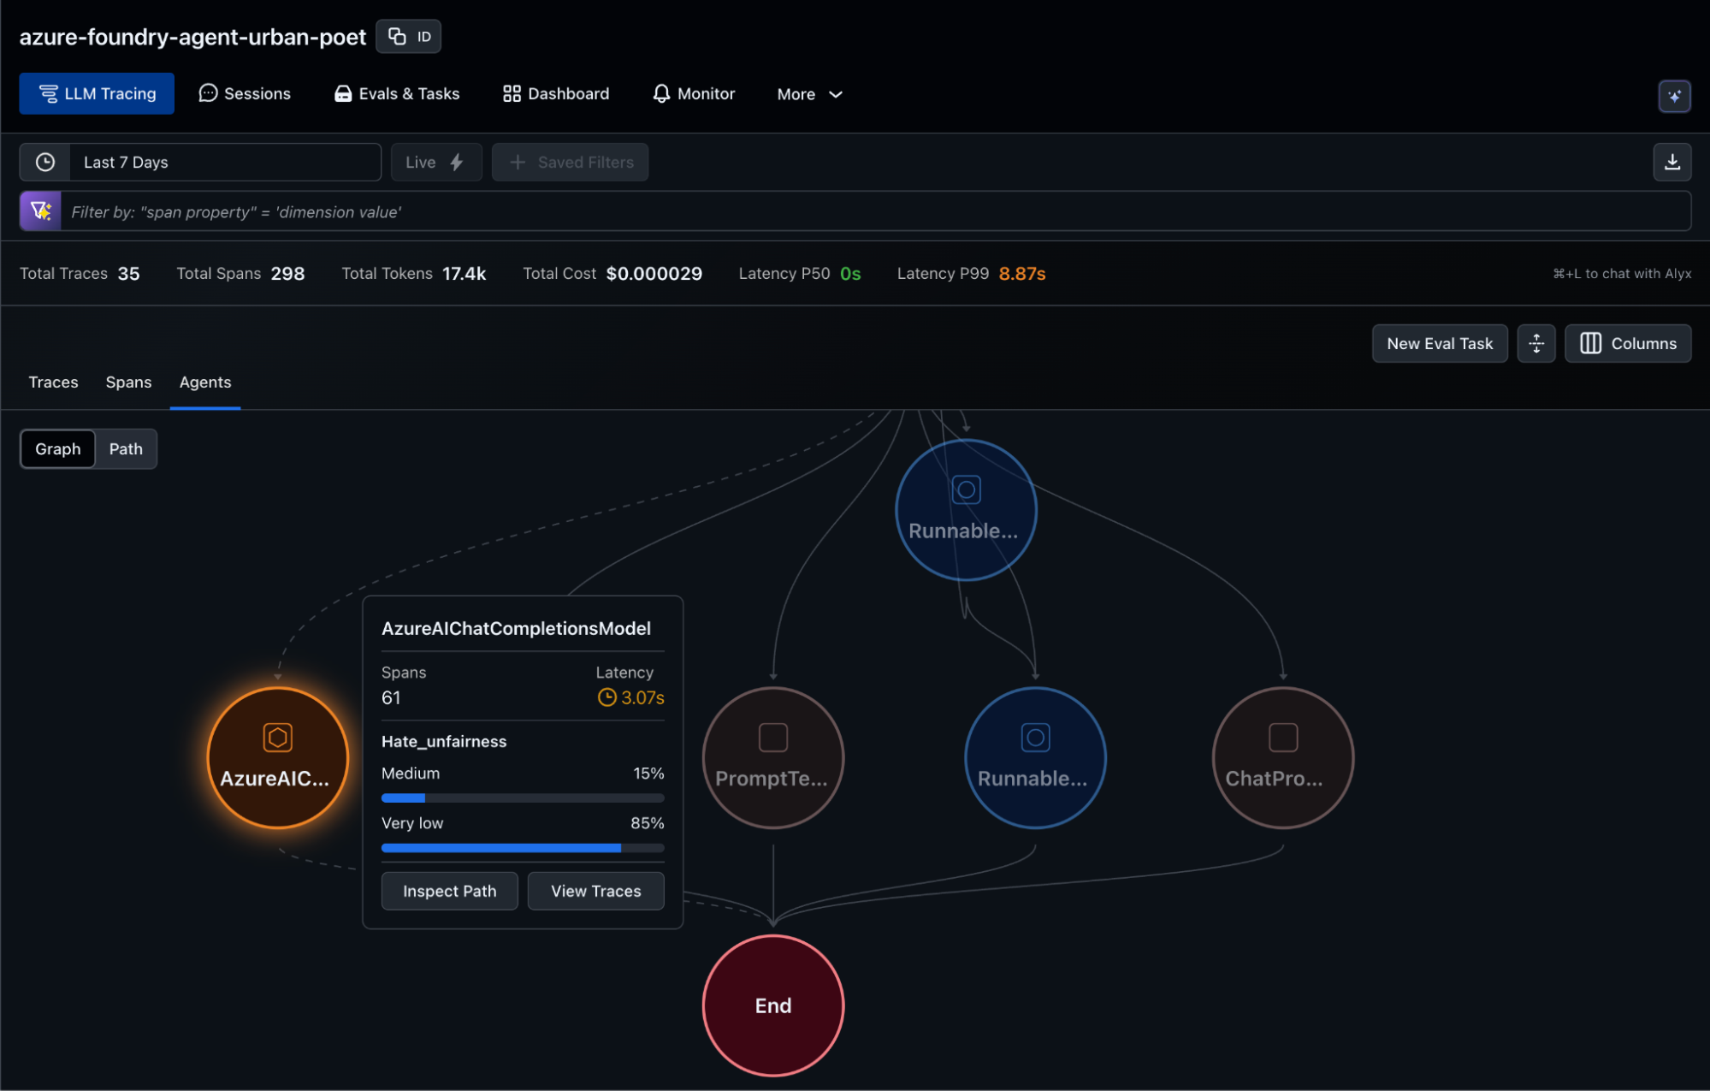Toggle Live streaming mode
The height and width of the screenshot is (1091, 1710).
[x=435, y=163]
